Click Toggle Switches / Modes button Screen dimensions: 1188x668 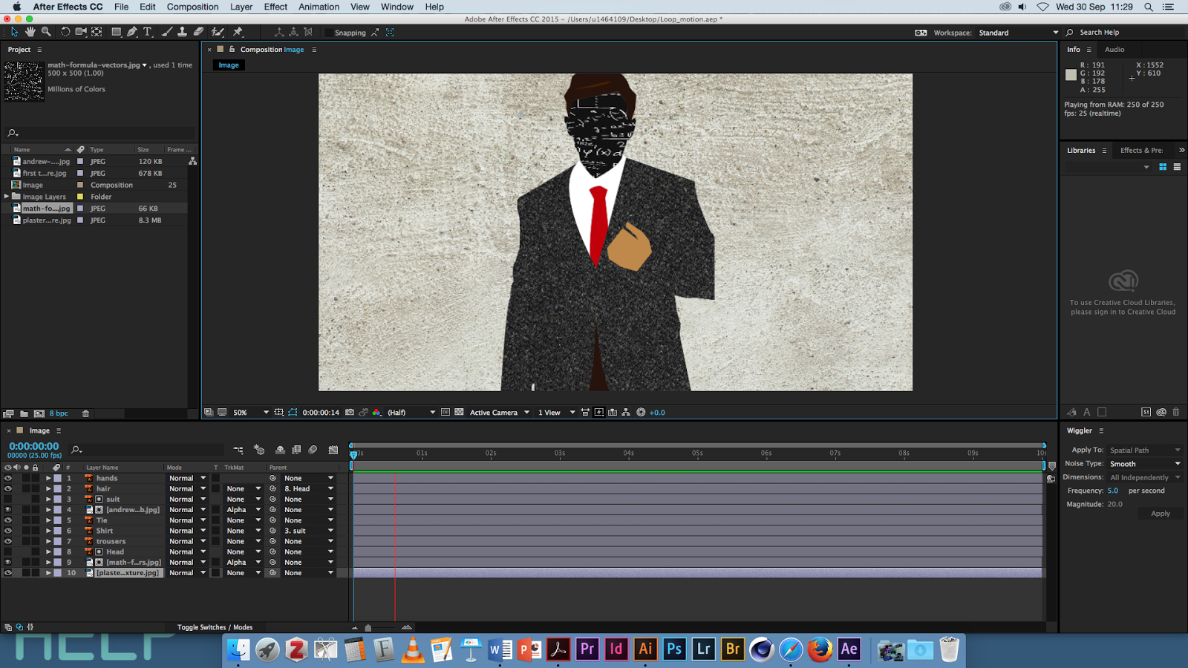point(215,627)
